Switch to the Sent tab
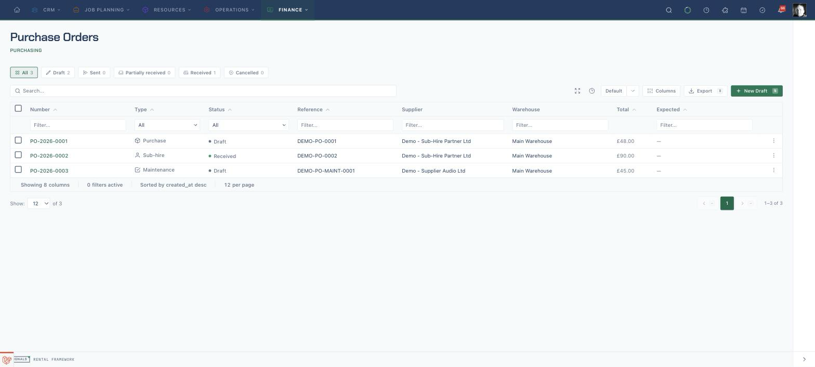The height and width of the screenshot is (367, 815). [x=94, y=73]
